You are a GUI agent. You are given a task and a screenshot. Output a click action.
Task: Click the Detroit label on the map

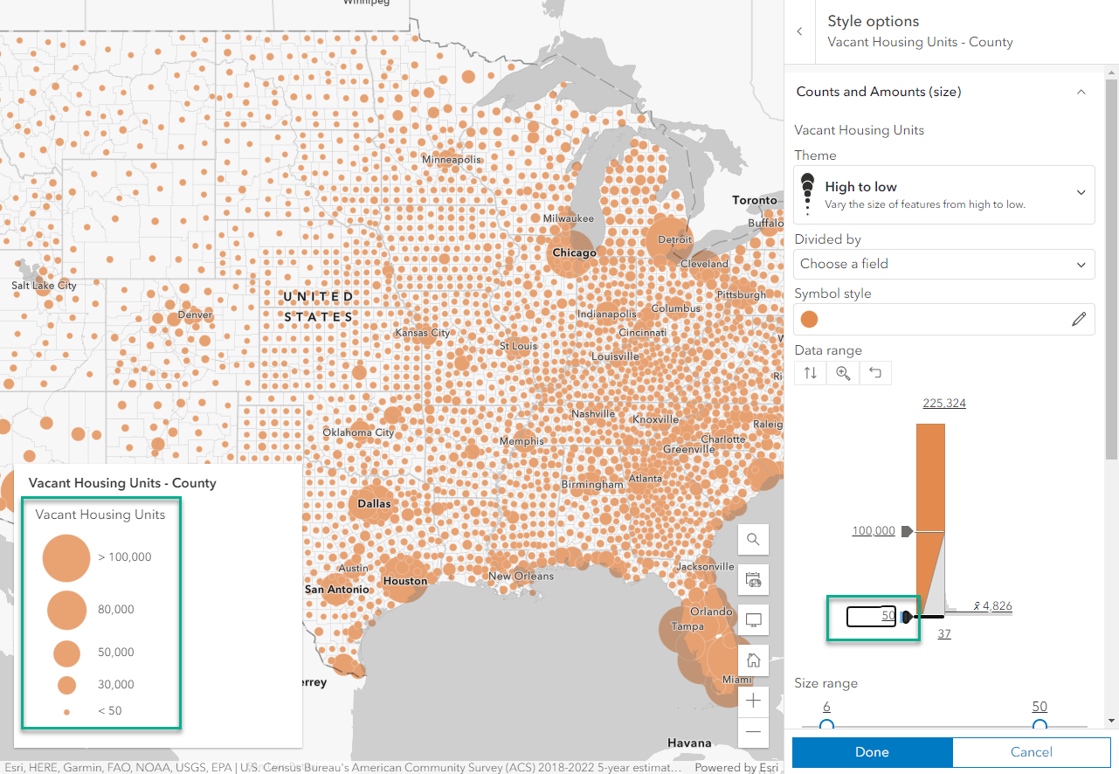click(x=674, y=239)
